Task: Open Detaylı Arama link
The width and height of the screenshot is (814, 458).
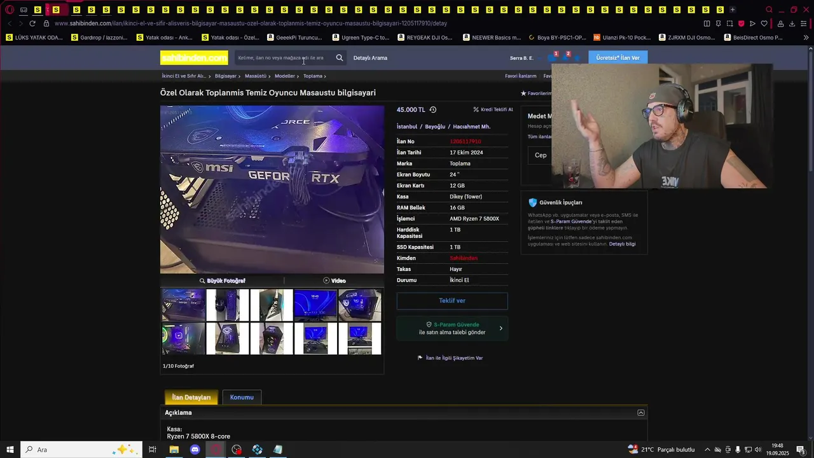Action: pos(370,58)
